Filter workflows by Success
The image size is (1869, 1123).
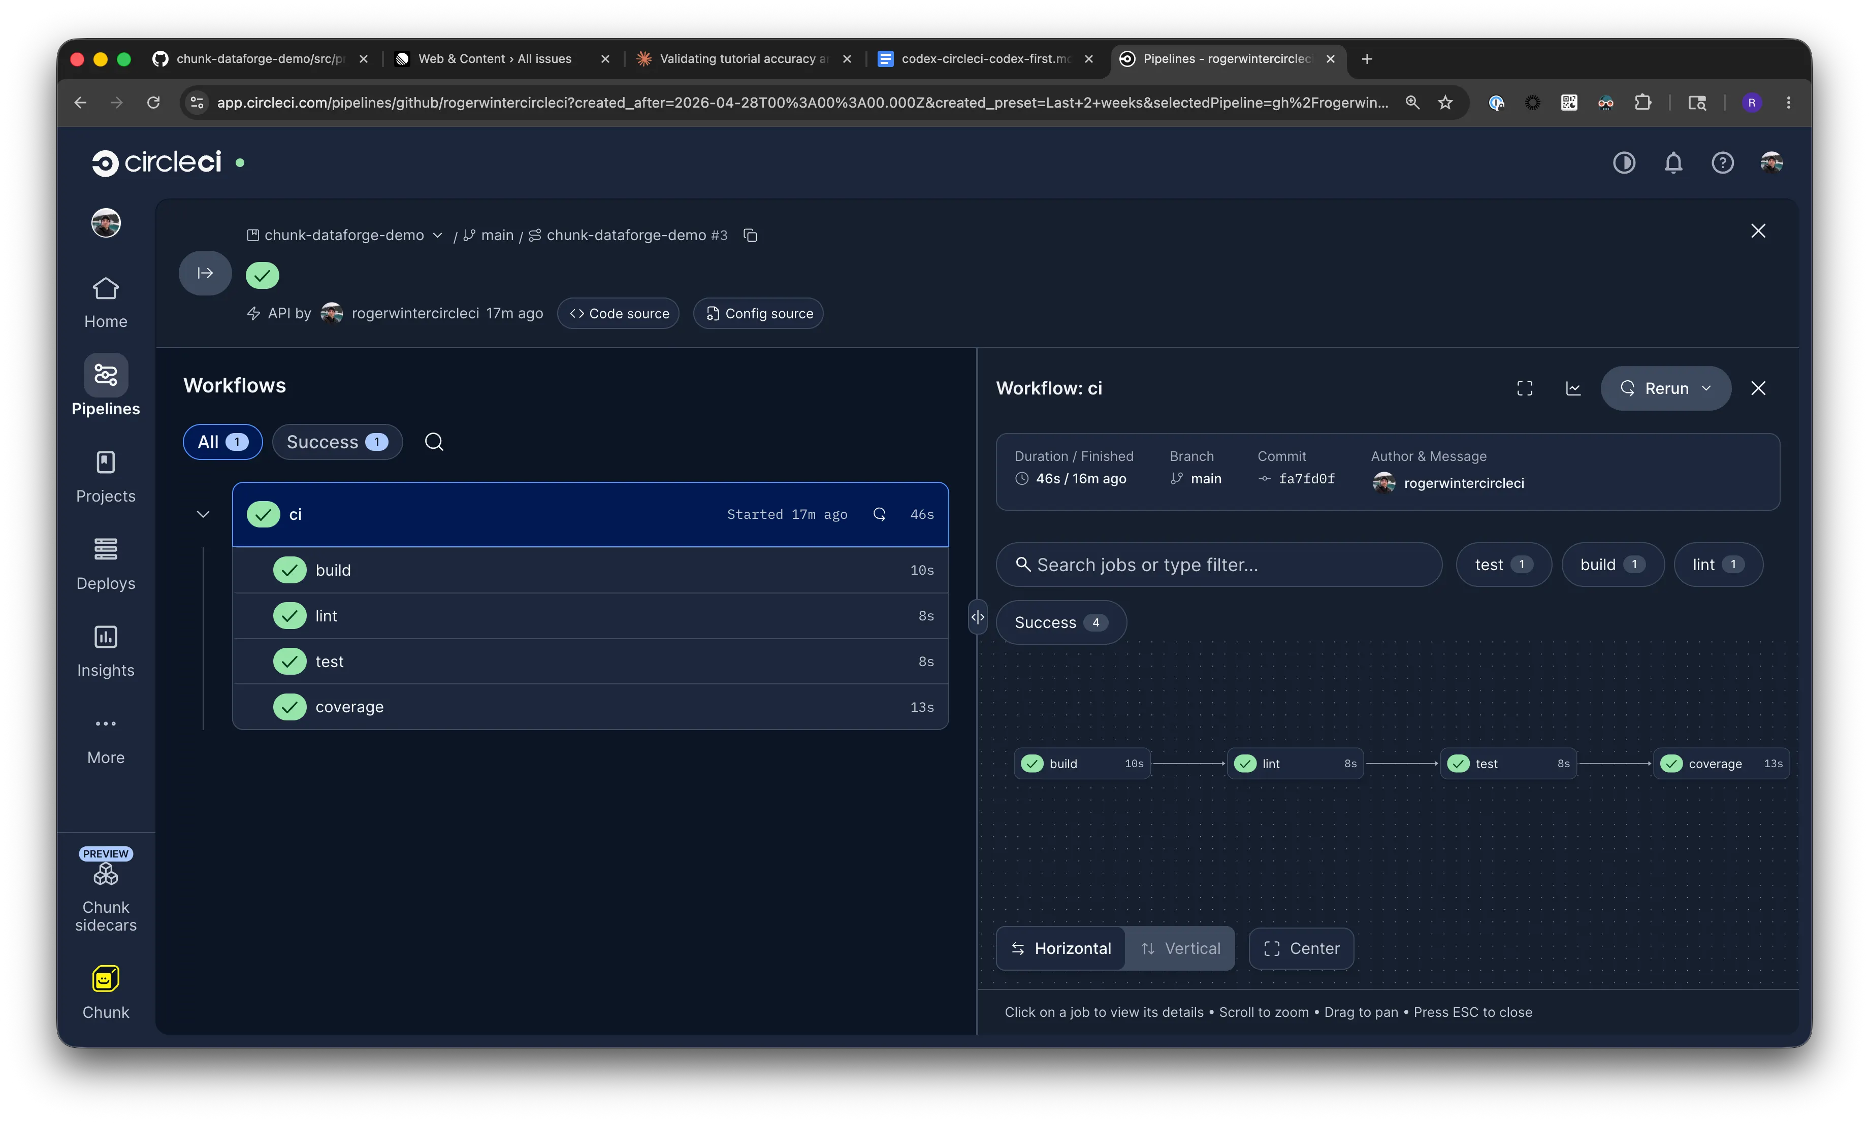pyautogui.click(x=337, y=442)
